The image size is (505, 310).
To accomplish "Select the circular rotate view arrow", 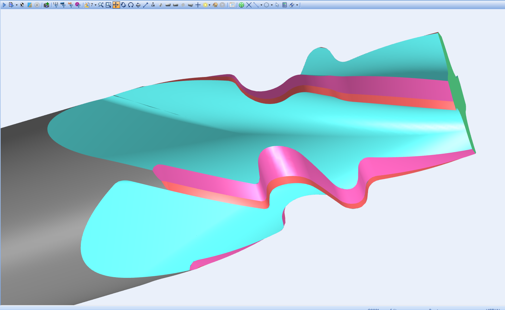I will click(123, 5).
